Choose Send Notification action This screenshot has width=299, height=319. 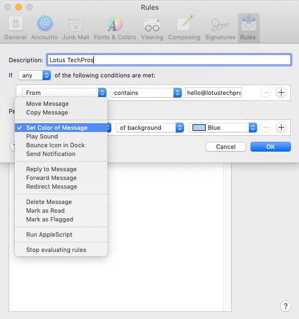[x=61, y=154]
